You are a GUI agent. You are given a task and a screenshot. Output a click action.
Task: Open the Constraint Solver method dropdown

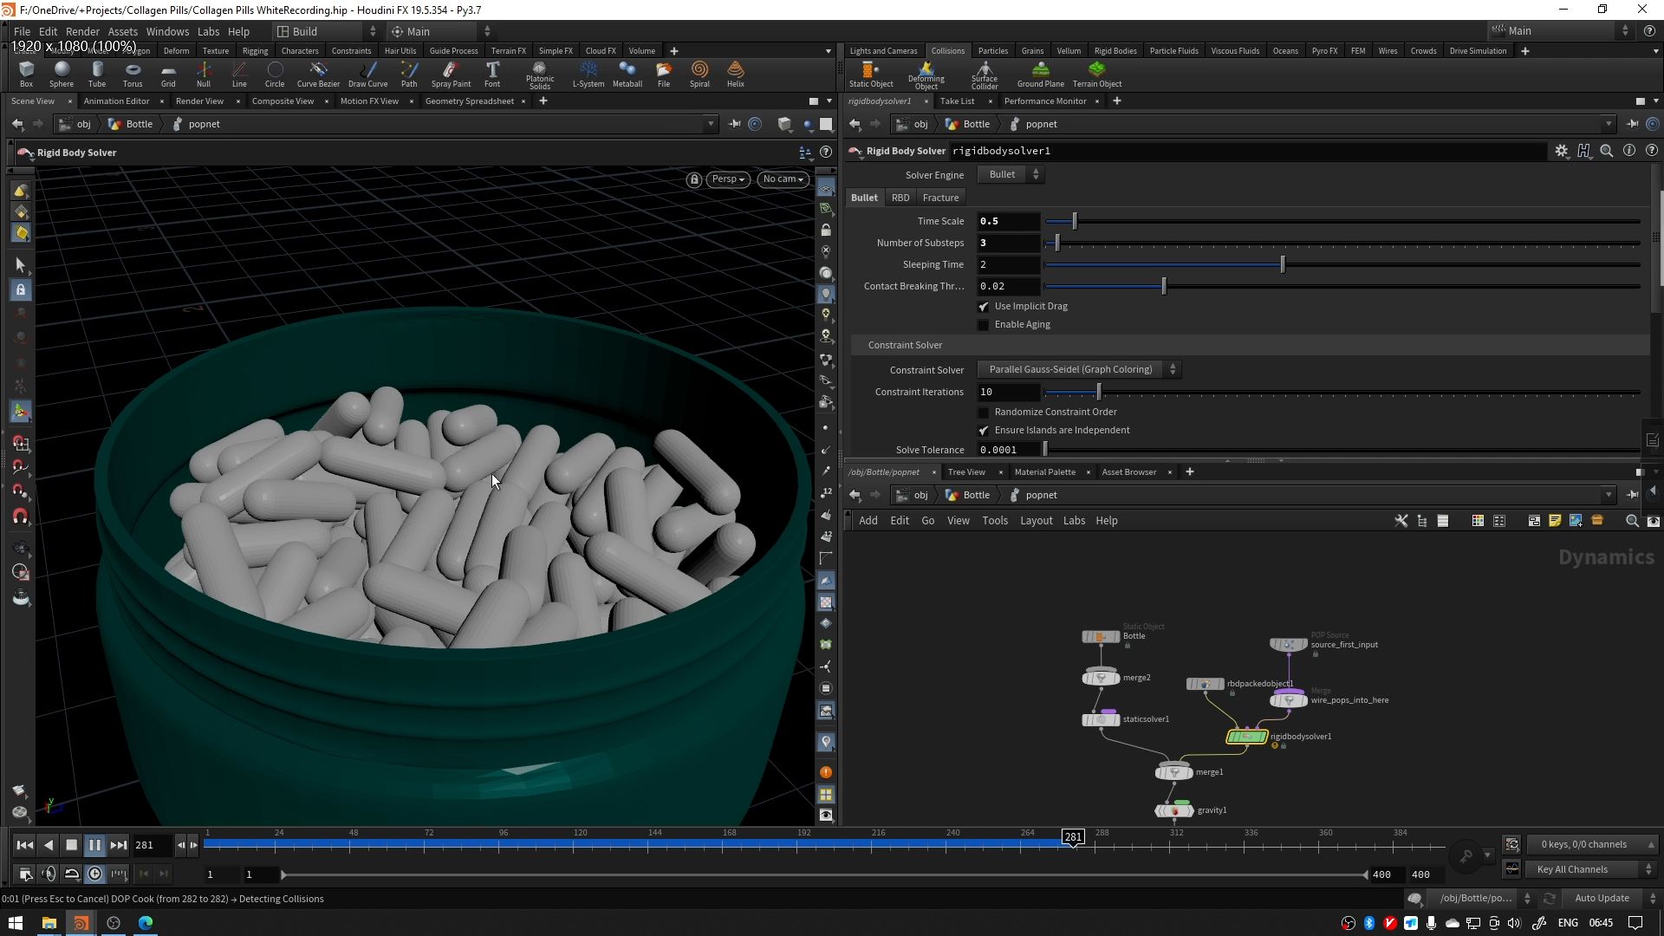tap(1079, 370)
